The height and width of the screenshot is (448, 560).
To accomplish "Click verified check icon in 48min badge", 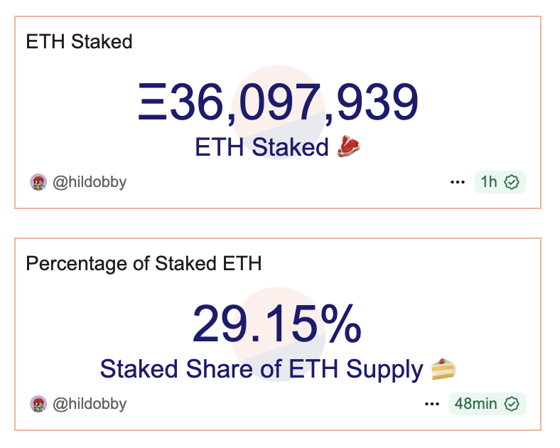I will click(512, 404).
